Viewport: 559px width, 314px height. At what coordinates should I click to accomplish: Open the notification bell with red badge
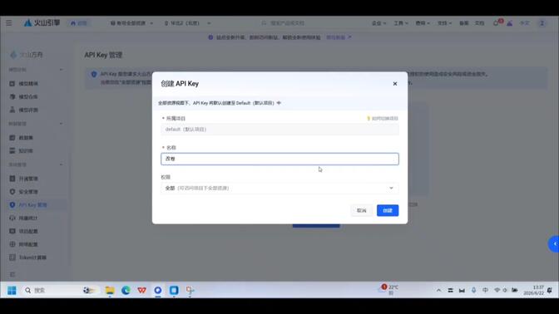[x=497, y=22]
